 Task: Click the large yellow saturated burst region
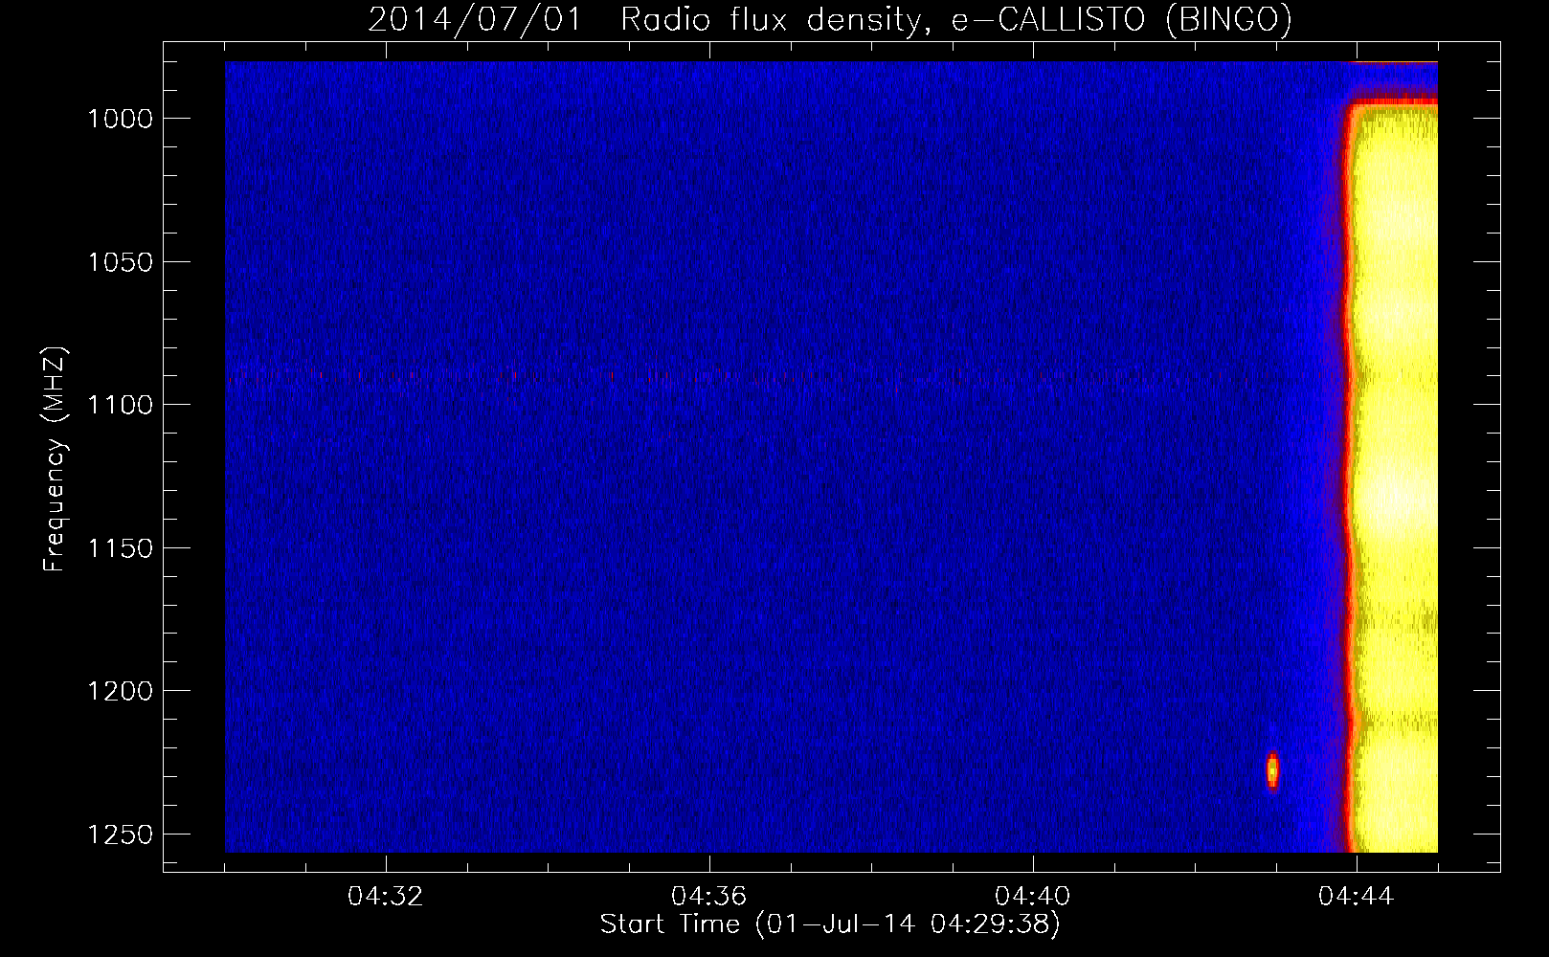(1394, 477)
